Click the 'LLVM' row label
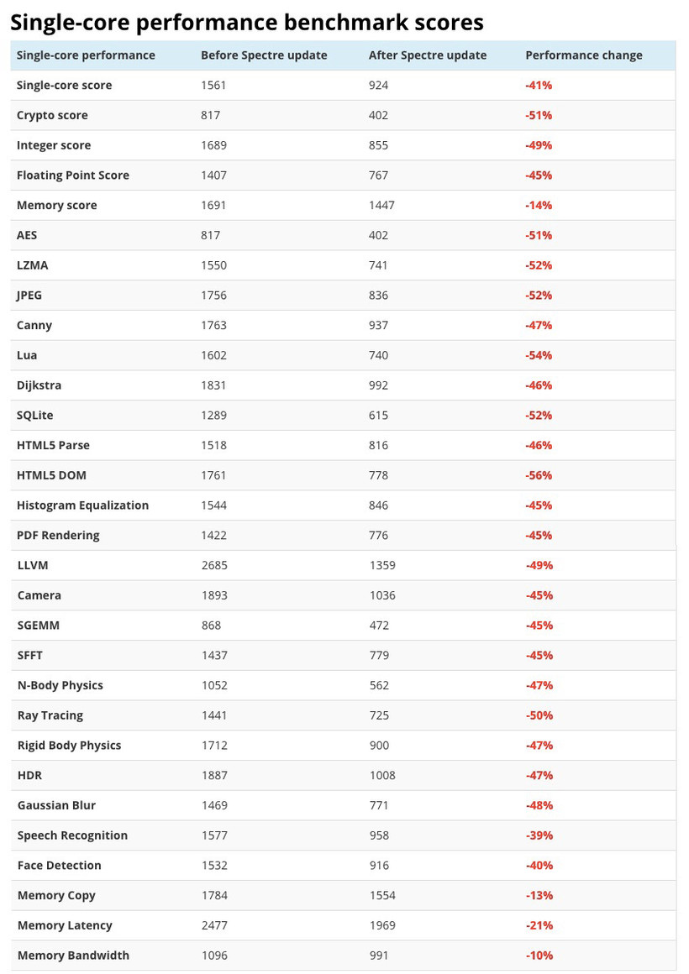Screen dimensions: 689x974 33,565
